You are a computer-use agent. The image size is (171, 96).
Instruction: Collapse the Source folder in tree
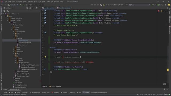[7, 21]
